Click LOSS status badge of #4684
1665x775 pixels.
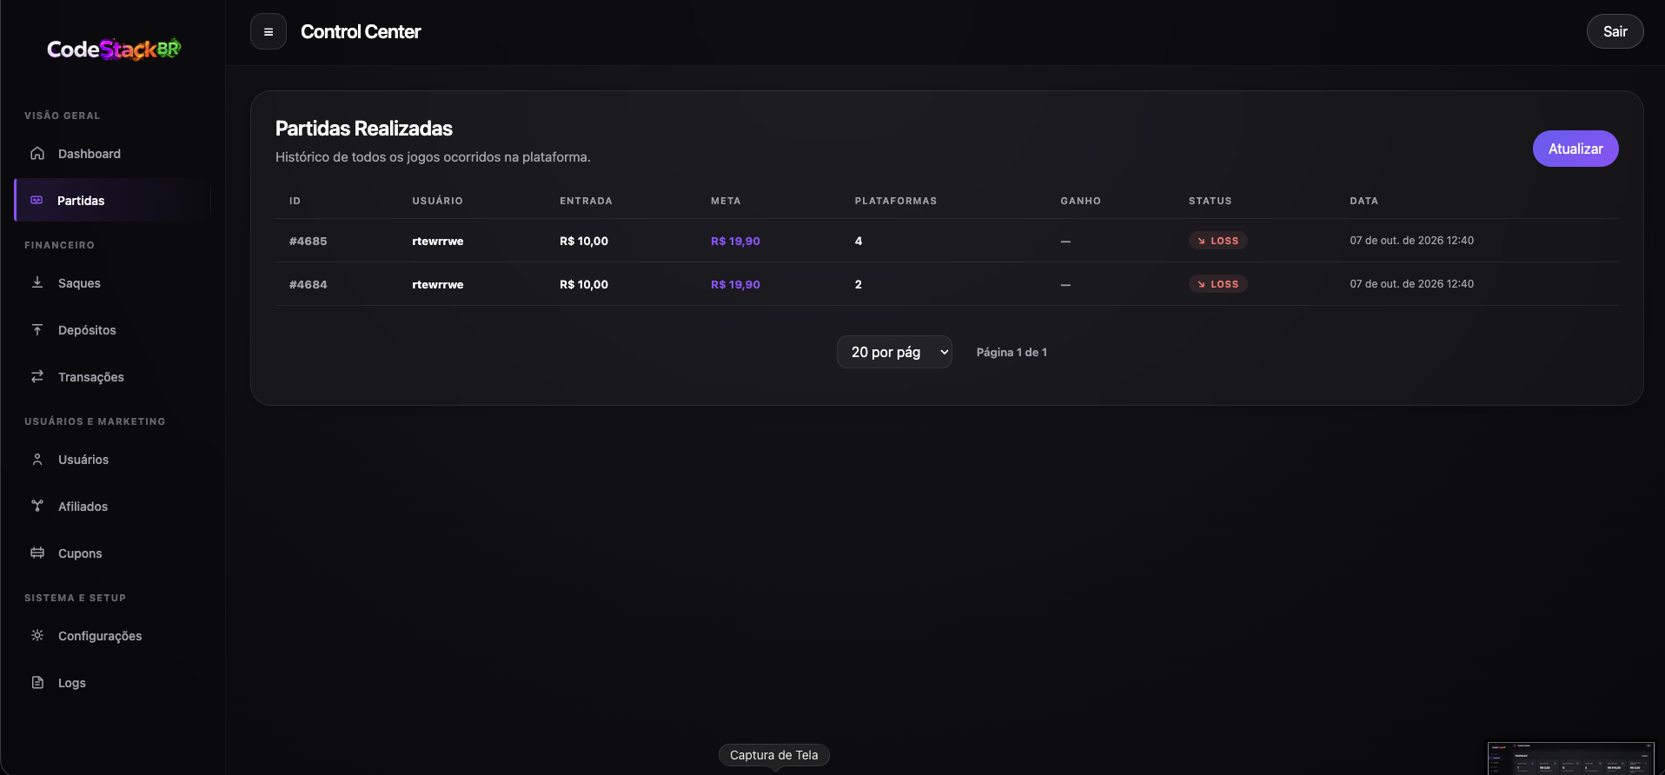[1218, 284]
